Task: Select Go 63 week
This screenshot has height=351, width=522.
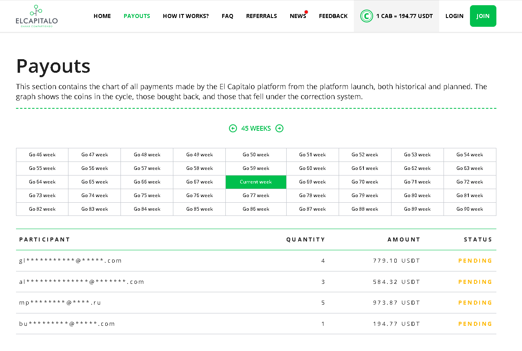Action: [x=470, y=168]
